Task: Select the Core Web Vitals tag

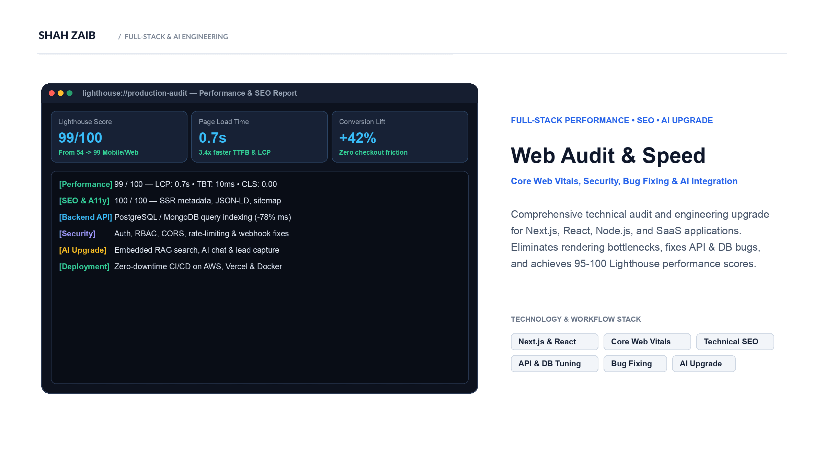Action: click(647, 342)
